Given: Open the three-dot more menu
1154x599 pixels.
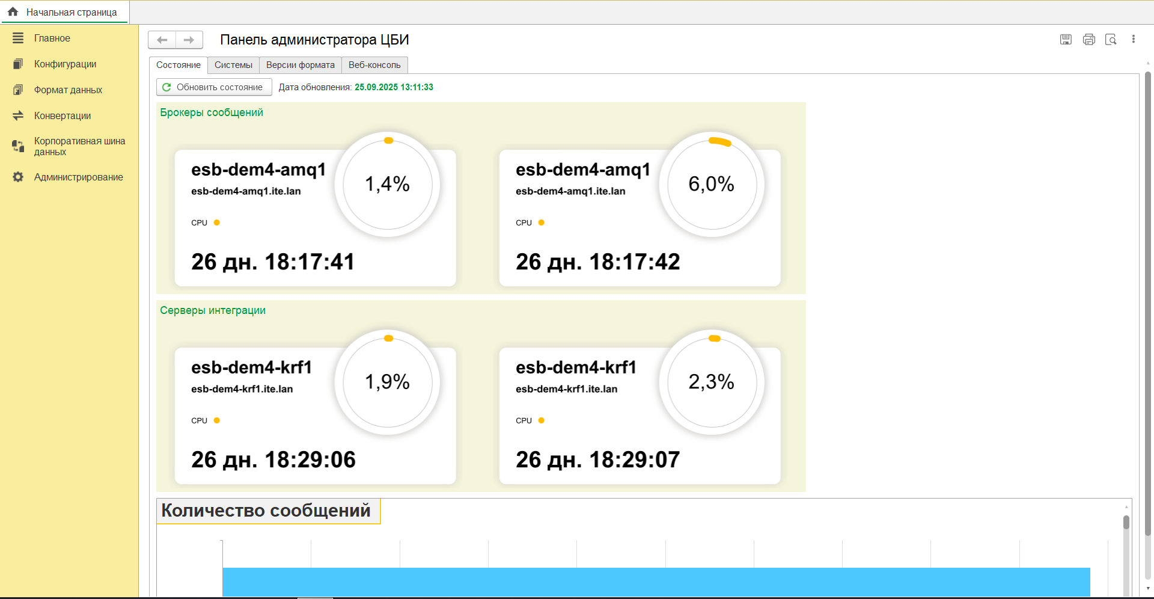Looking at the screenshot, I should [x=1134, y=39].
